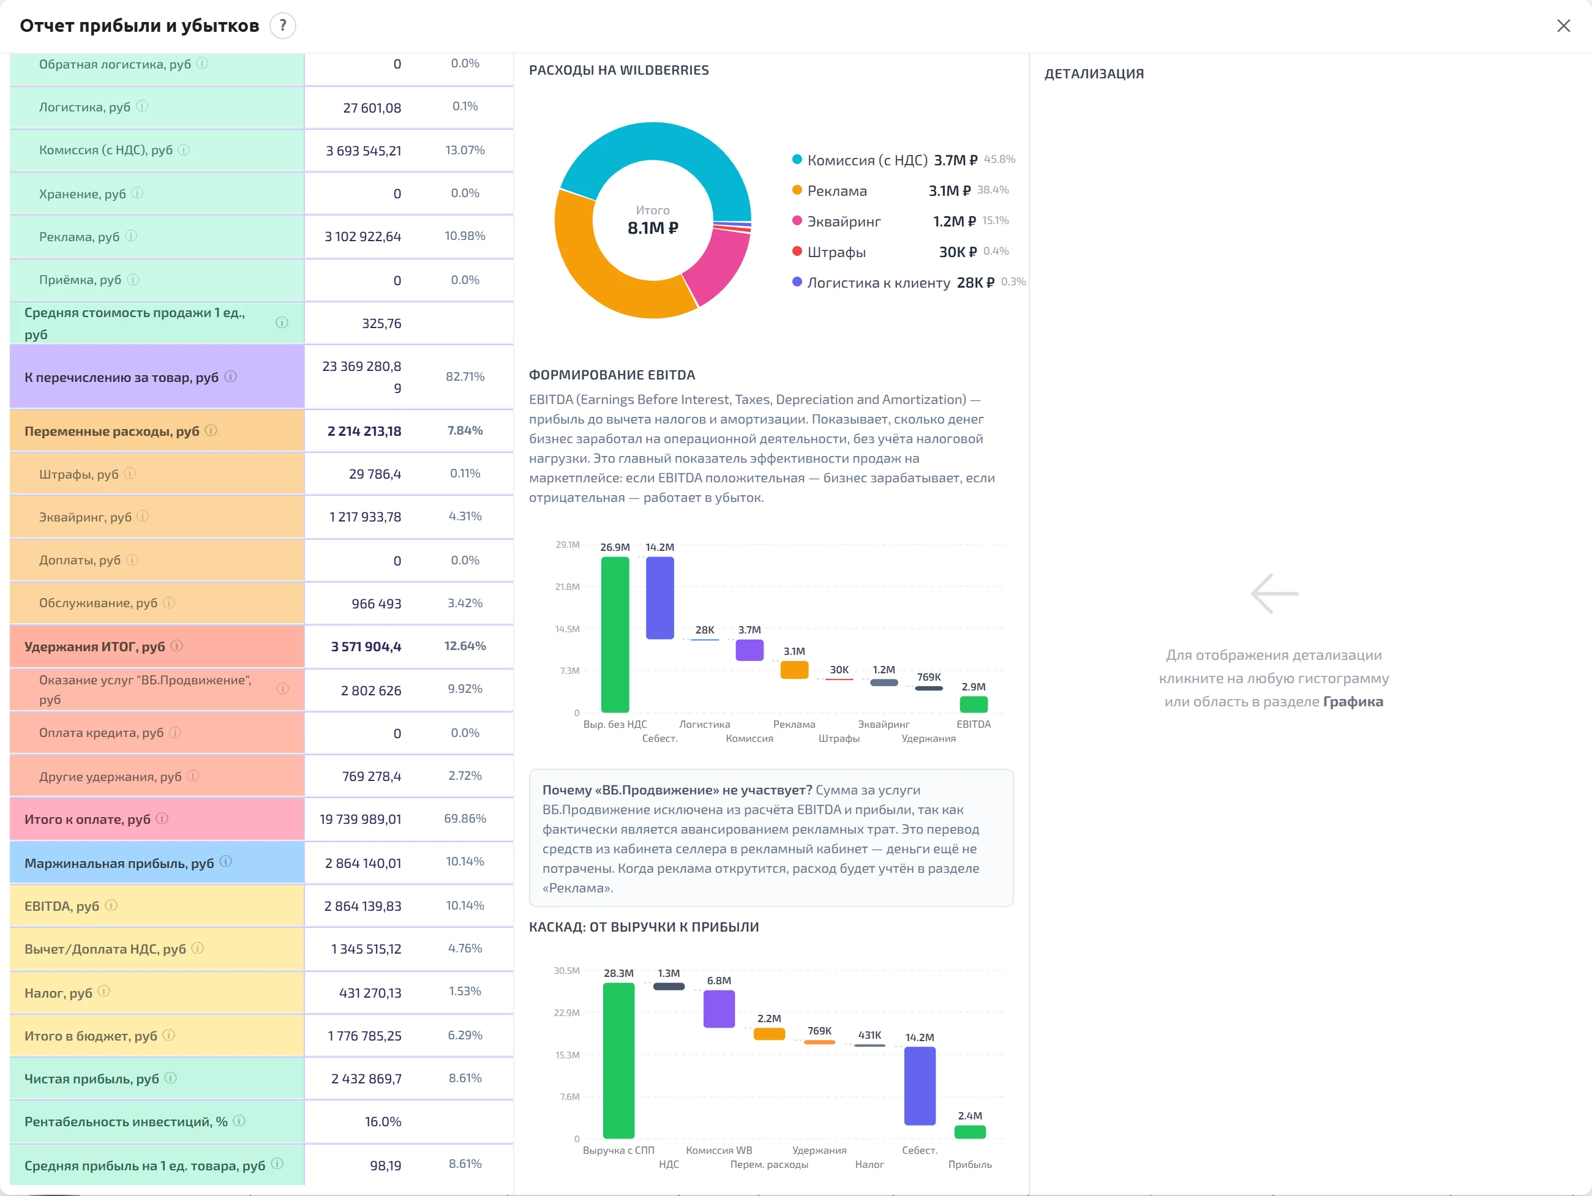The width and height of the screenshot is (1592, 1196).
Task: Click info icon next to Штрафы, руб
Action: 130,474
